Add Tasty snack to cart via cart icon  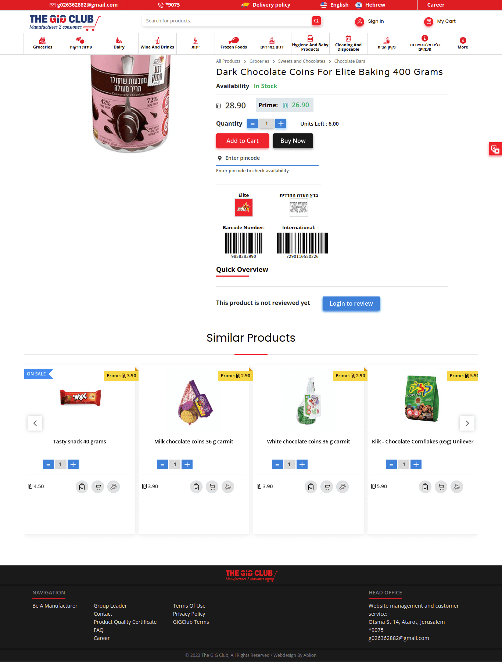click(98, 487)
